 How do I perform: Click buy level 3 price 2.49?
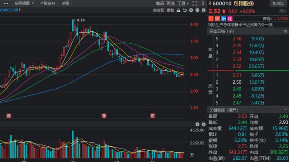click(x=237, y=89)
